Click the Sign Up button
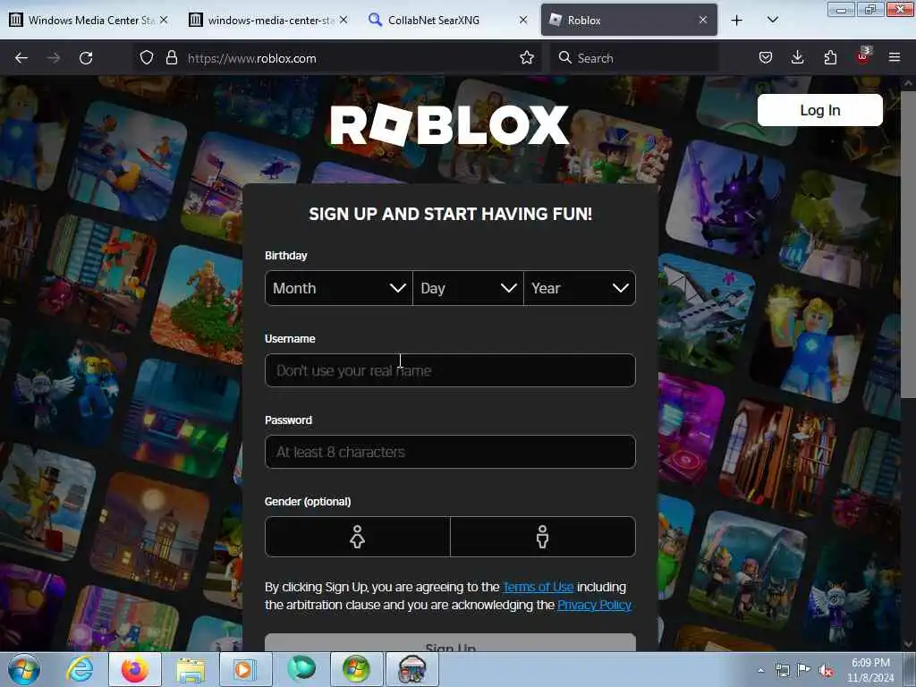916x687 pixels. tap(450, 642)
